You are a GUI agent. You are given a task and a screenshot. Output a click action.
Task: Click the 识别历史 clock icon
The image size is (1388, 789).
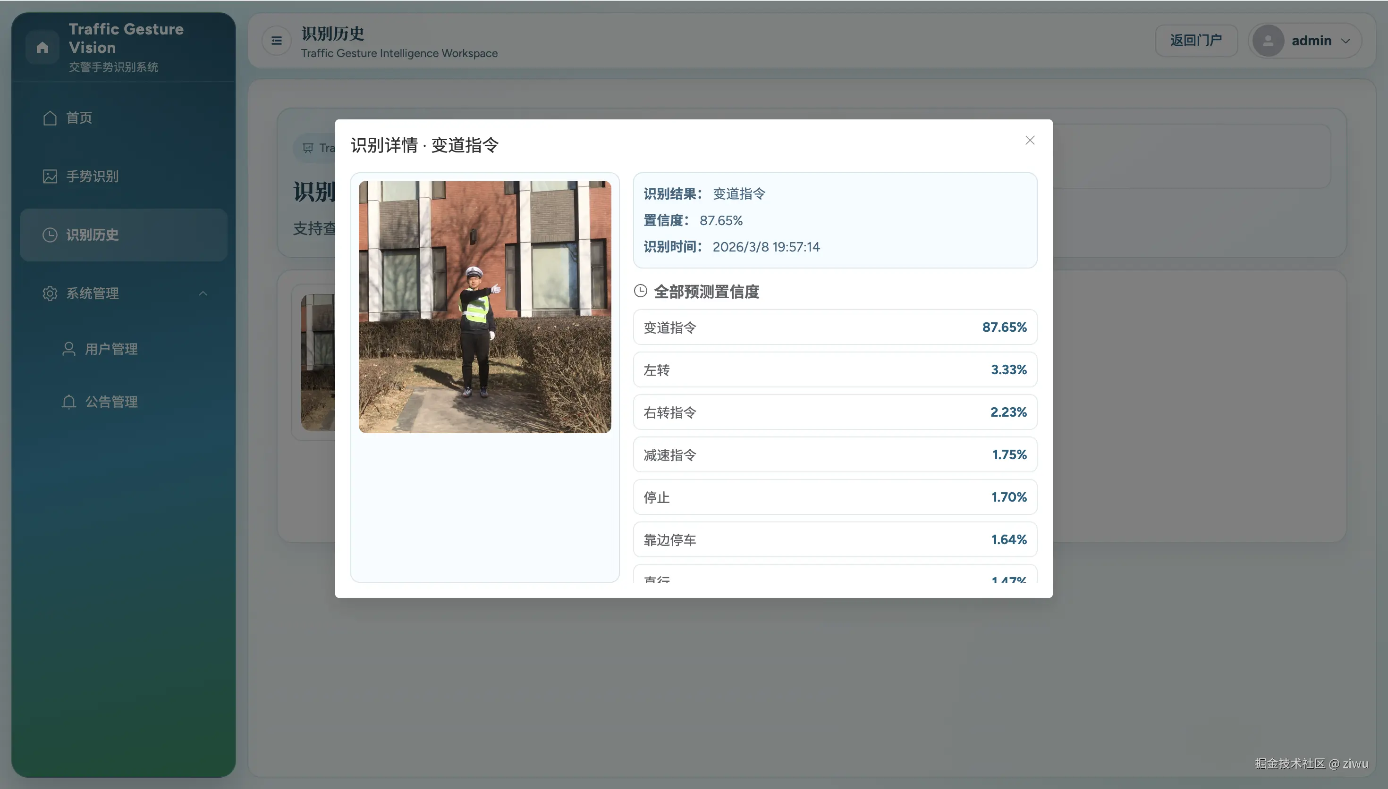(50, 235)
